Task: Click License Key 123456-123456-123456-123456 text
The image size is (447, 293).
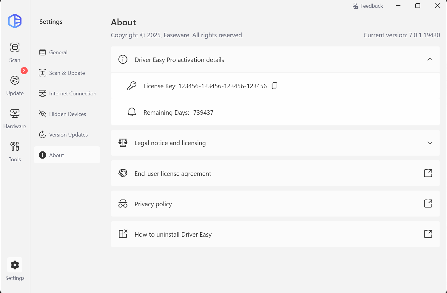Action: (x=205, y=86)
